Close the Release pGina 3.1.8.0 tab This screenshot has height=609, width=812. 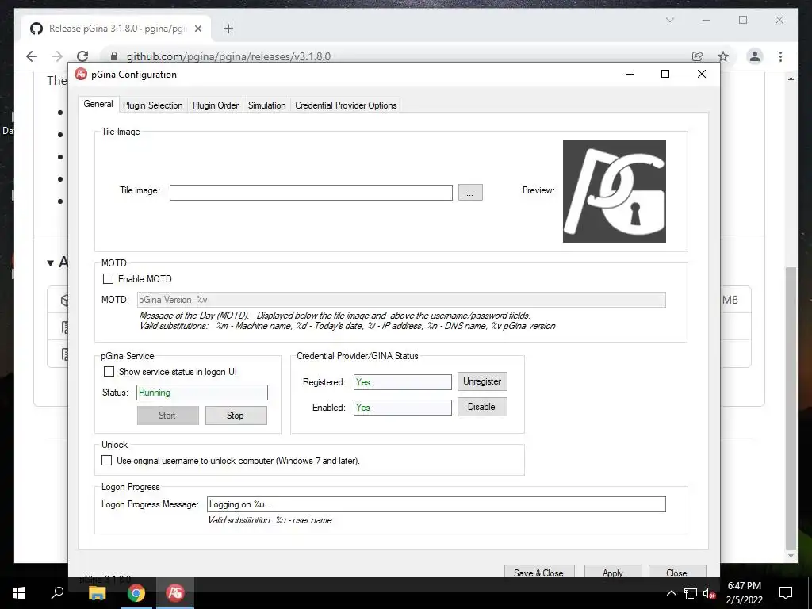click(197, 29)
